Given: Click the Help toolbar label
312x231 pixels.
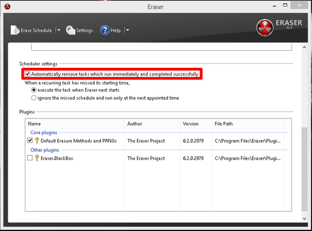Looking at the screenshot, I should [x=116, y=30].
